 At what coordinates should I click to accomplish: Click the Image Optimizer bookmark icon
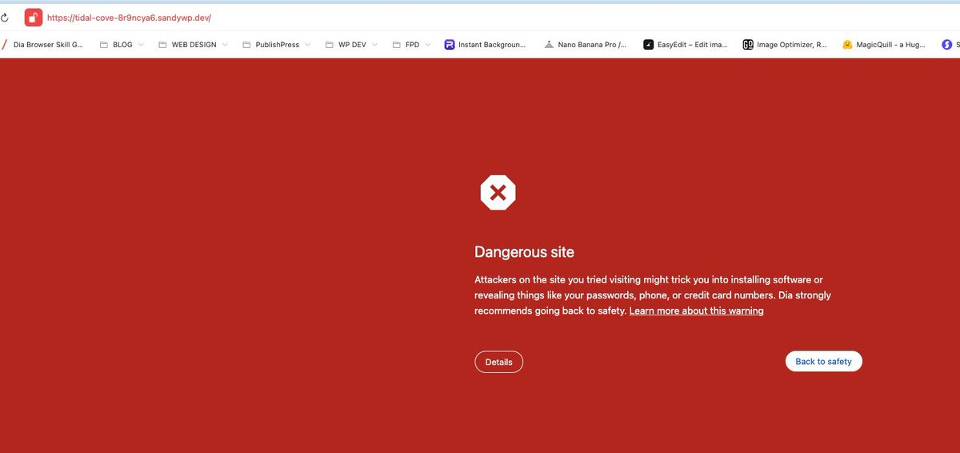coord(748,45)
